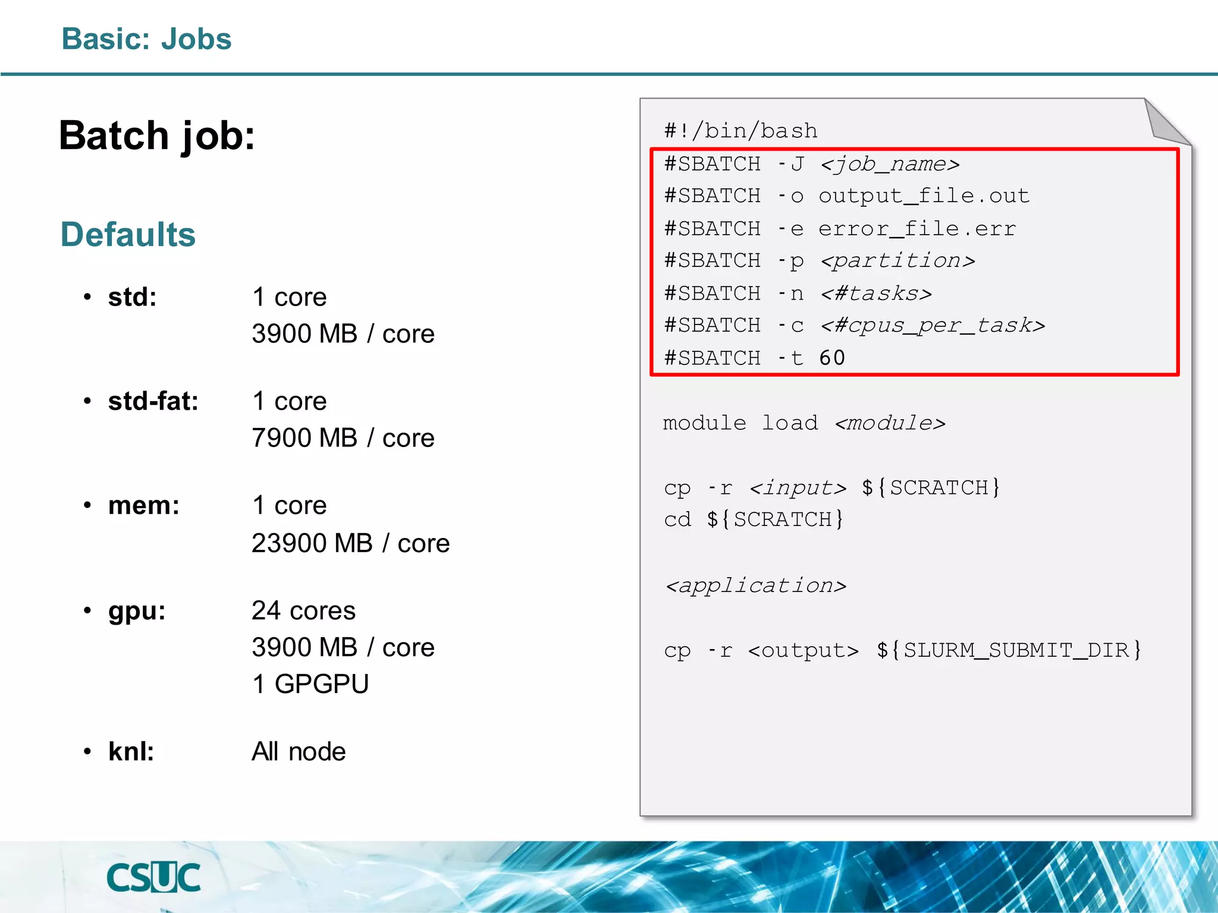Click the '#SBATCH -e error_file.err' line
The image size is (1218, 913).
click(840, 229)
